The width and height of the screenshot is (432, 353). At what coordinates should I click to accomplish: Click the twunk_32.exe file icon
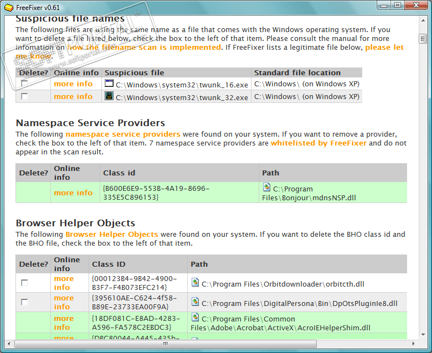click(x=109, y=96)
